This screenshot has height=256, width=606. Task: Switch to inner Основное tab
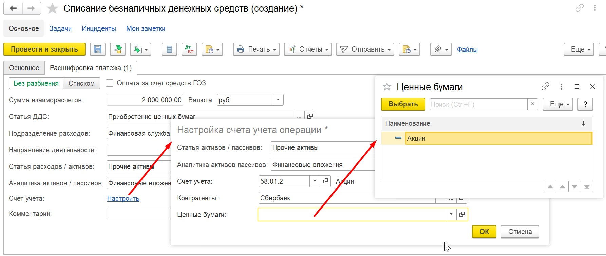tap(24, 68)
